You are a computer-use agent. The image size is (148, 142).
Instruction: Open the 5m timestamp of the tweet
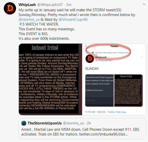(69, 5)
